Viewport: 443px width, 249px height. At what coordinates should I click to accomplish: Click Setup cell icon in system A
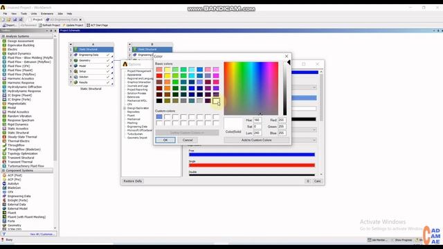pos(75,71)
